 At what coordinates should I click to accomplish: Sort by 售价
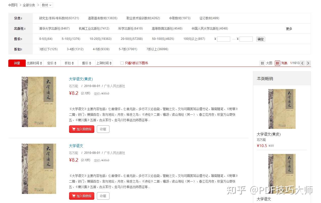click(x=87, y=63)
